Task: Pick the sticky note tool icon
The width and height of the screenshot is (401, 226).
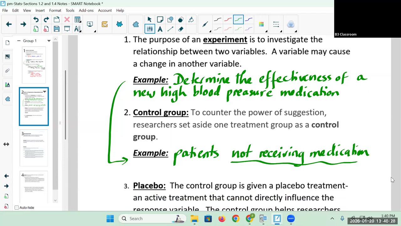Action: [160, 20]
